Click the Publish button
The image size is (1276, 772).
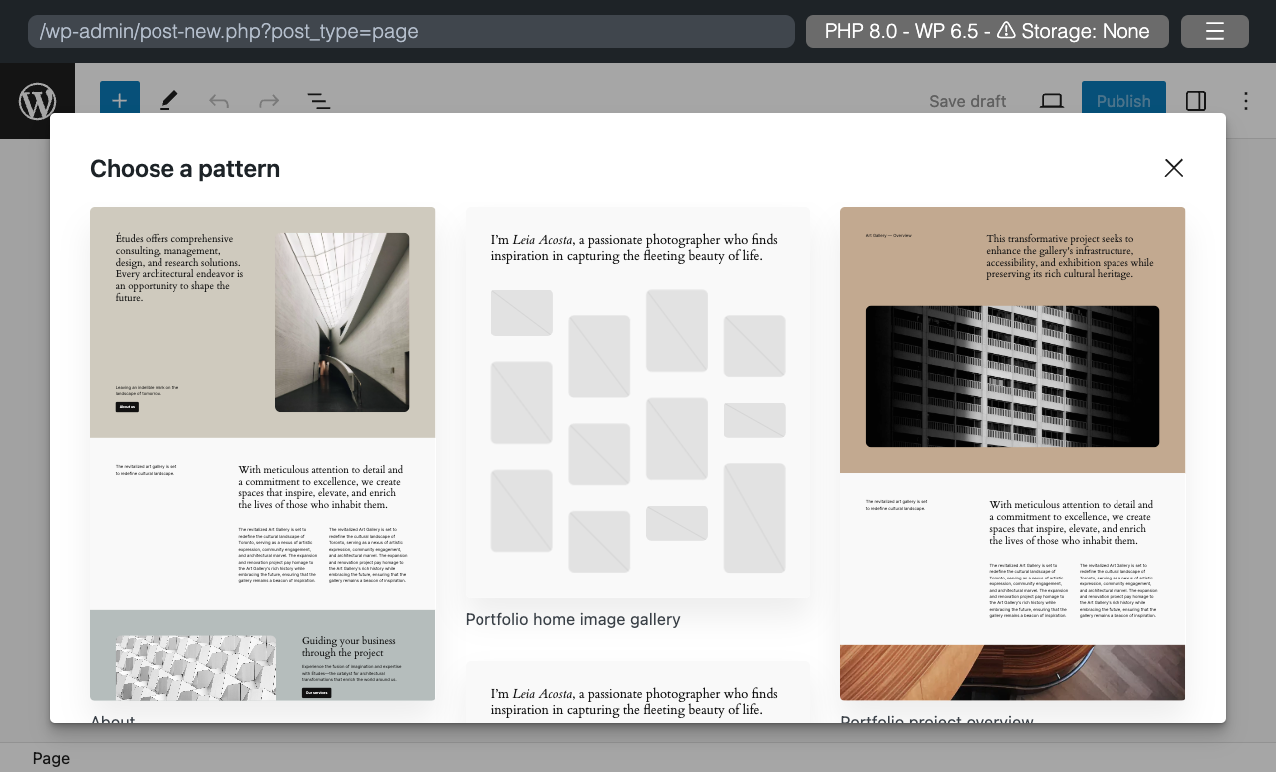pos(1123,101)
